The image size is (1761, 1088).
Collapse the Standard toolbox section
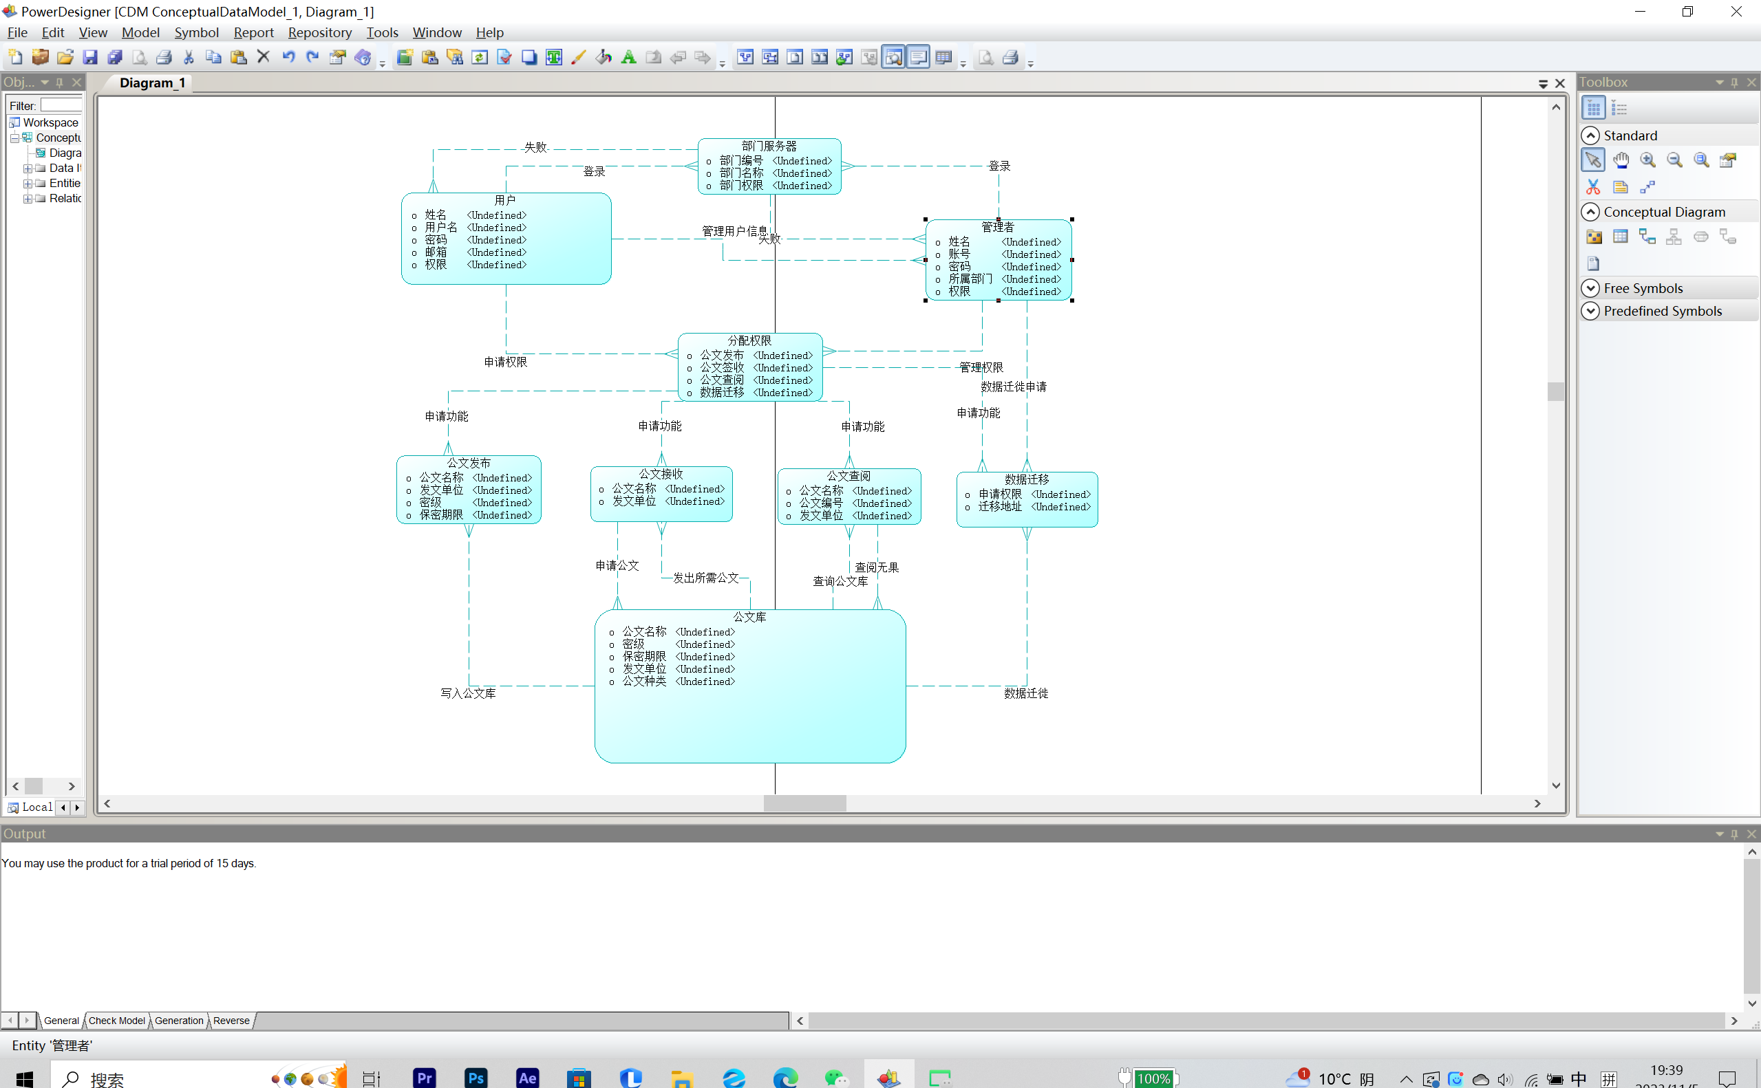[x=1590, y=136]
